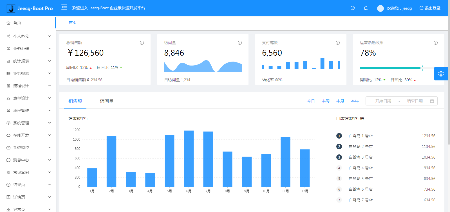
Task: Click info icon on 访问量 card
Action: click(240, 43)
